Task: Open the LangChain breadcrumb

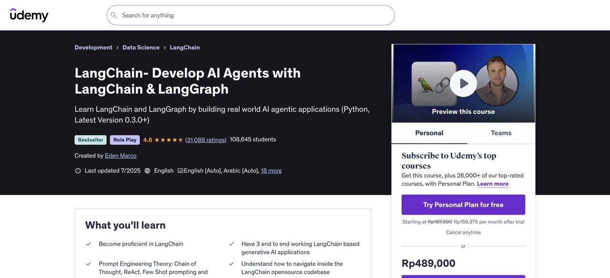Action: (185, 48)
